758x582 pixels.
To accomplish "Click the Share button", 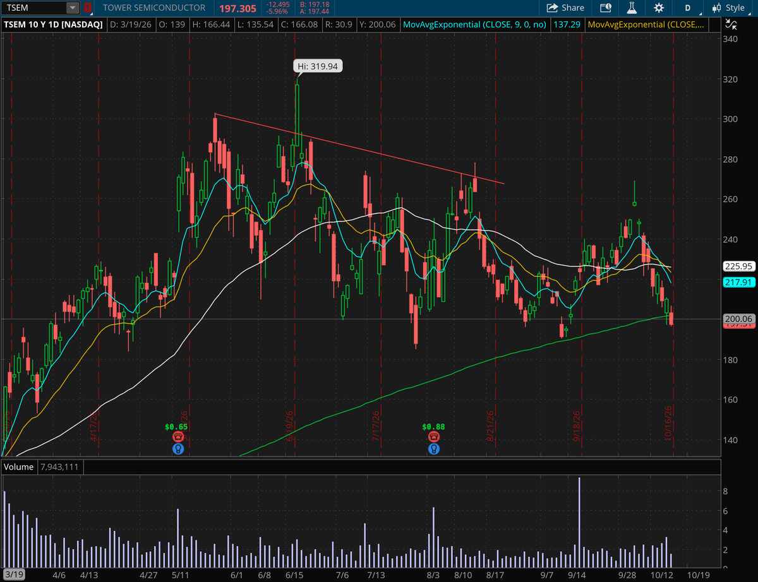I will coord(565,8).
